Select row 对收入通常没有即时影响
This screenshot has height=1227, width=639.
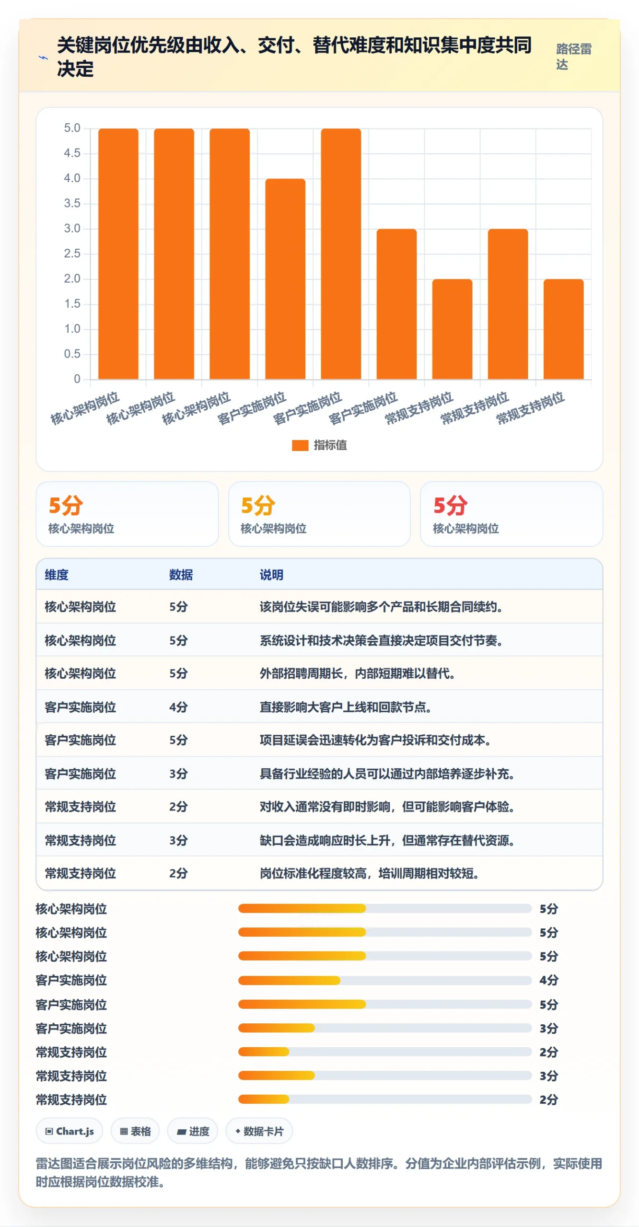[x=319, y=807]
